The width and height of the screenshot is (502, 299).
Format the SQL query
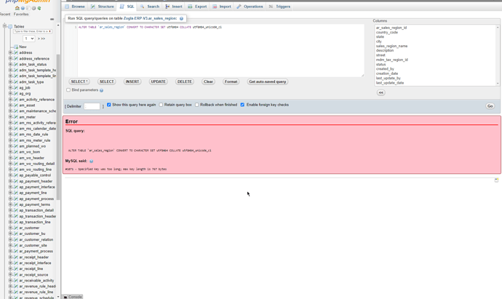(231, 81)
